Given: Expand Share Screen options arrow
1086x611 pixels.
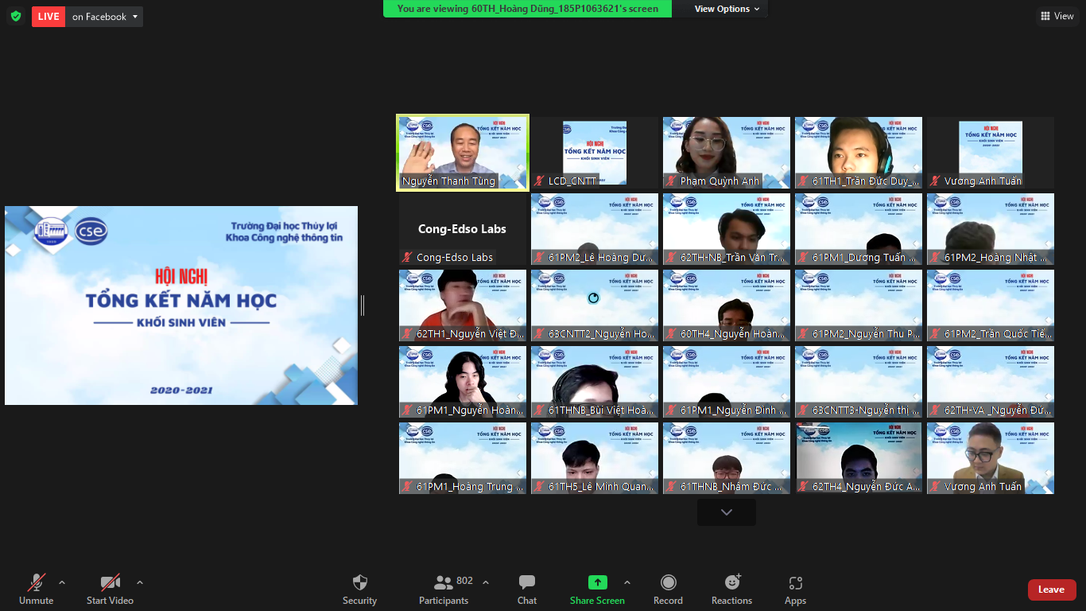Looking at the screenshot, I should pos(626,582).
